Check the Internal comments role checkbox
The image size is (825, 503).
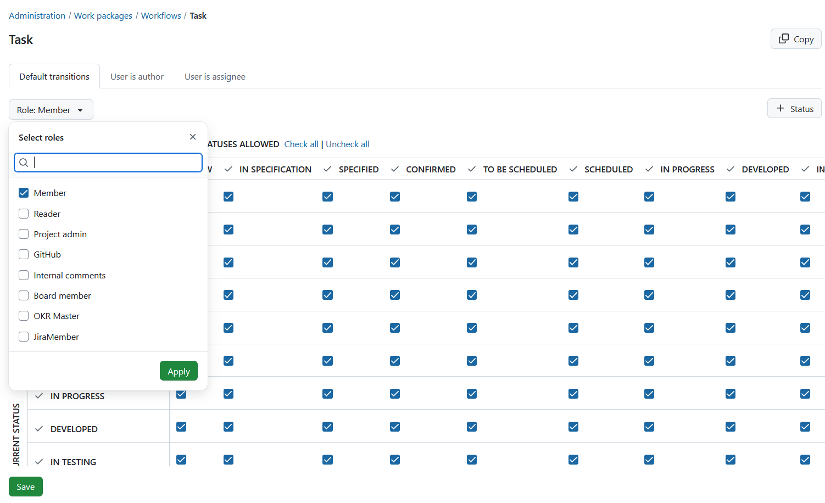[24, 275]
